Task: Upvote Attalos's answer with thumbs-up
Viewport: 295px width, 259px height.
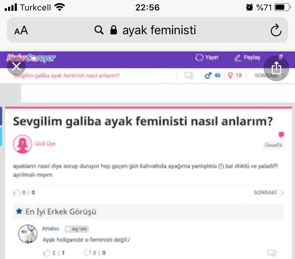Action: click(x=47, y=253)
